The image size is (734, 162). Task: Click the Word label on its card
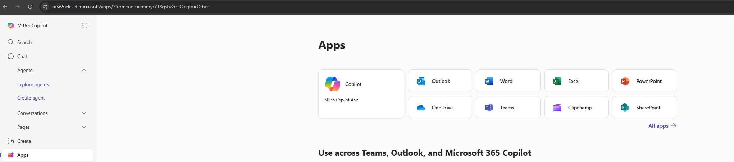coord(506,81)
